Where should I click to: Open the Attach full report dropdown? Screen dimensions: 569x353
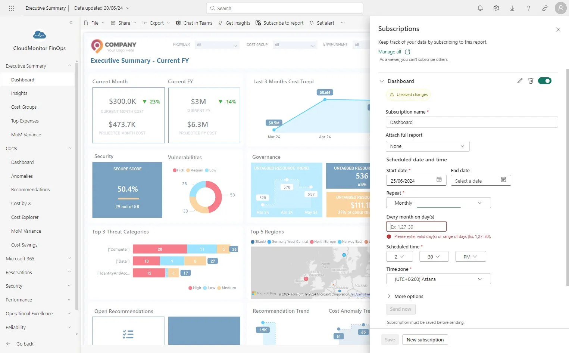click(428, 146)
